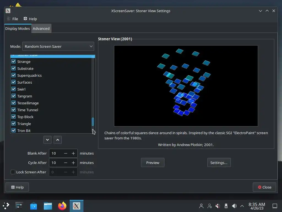Screen dimensions: 282x212
Task: Uncheck the Tron Bit checkbox
Action: (x=13, y=130)
